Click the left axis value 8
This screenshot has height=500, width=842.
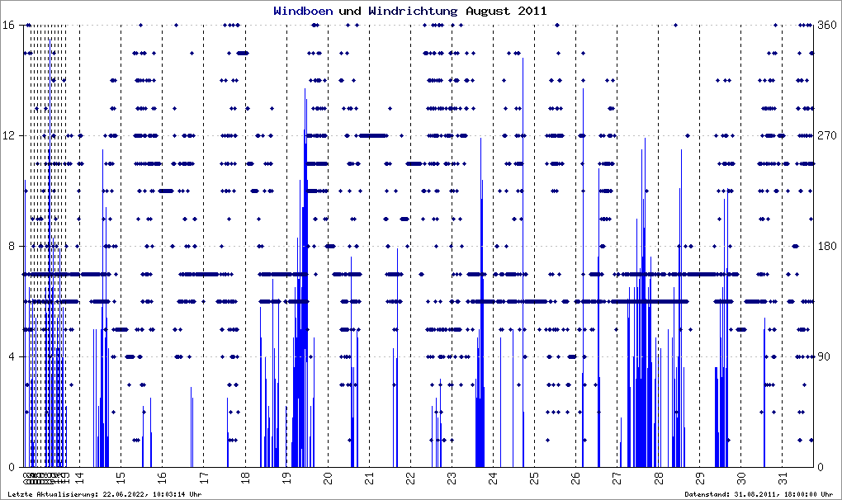point(12,246)
